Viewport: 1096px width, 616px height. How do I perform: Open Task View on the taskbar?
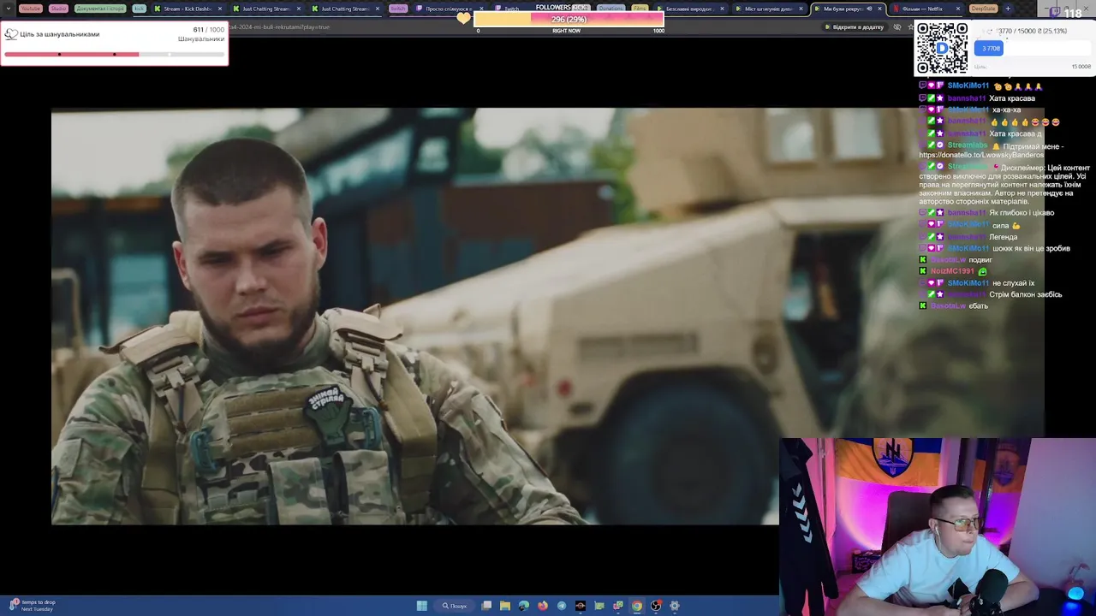pos(486,606)
